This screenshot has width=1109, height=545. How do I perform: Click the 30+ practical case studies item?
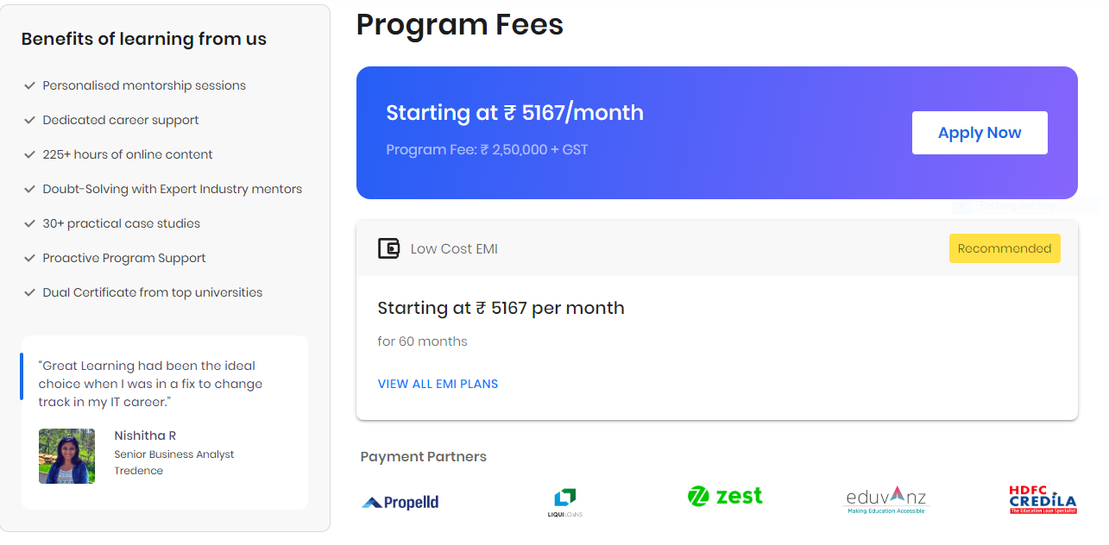(122, 223)
